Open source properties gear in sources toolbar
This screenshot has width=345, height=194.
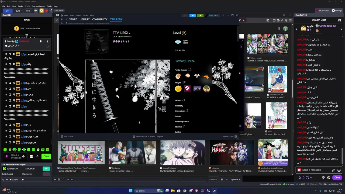63,179
